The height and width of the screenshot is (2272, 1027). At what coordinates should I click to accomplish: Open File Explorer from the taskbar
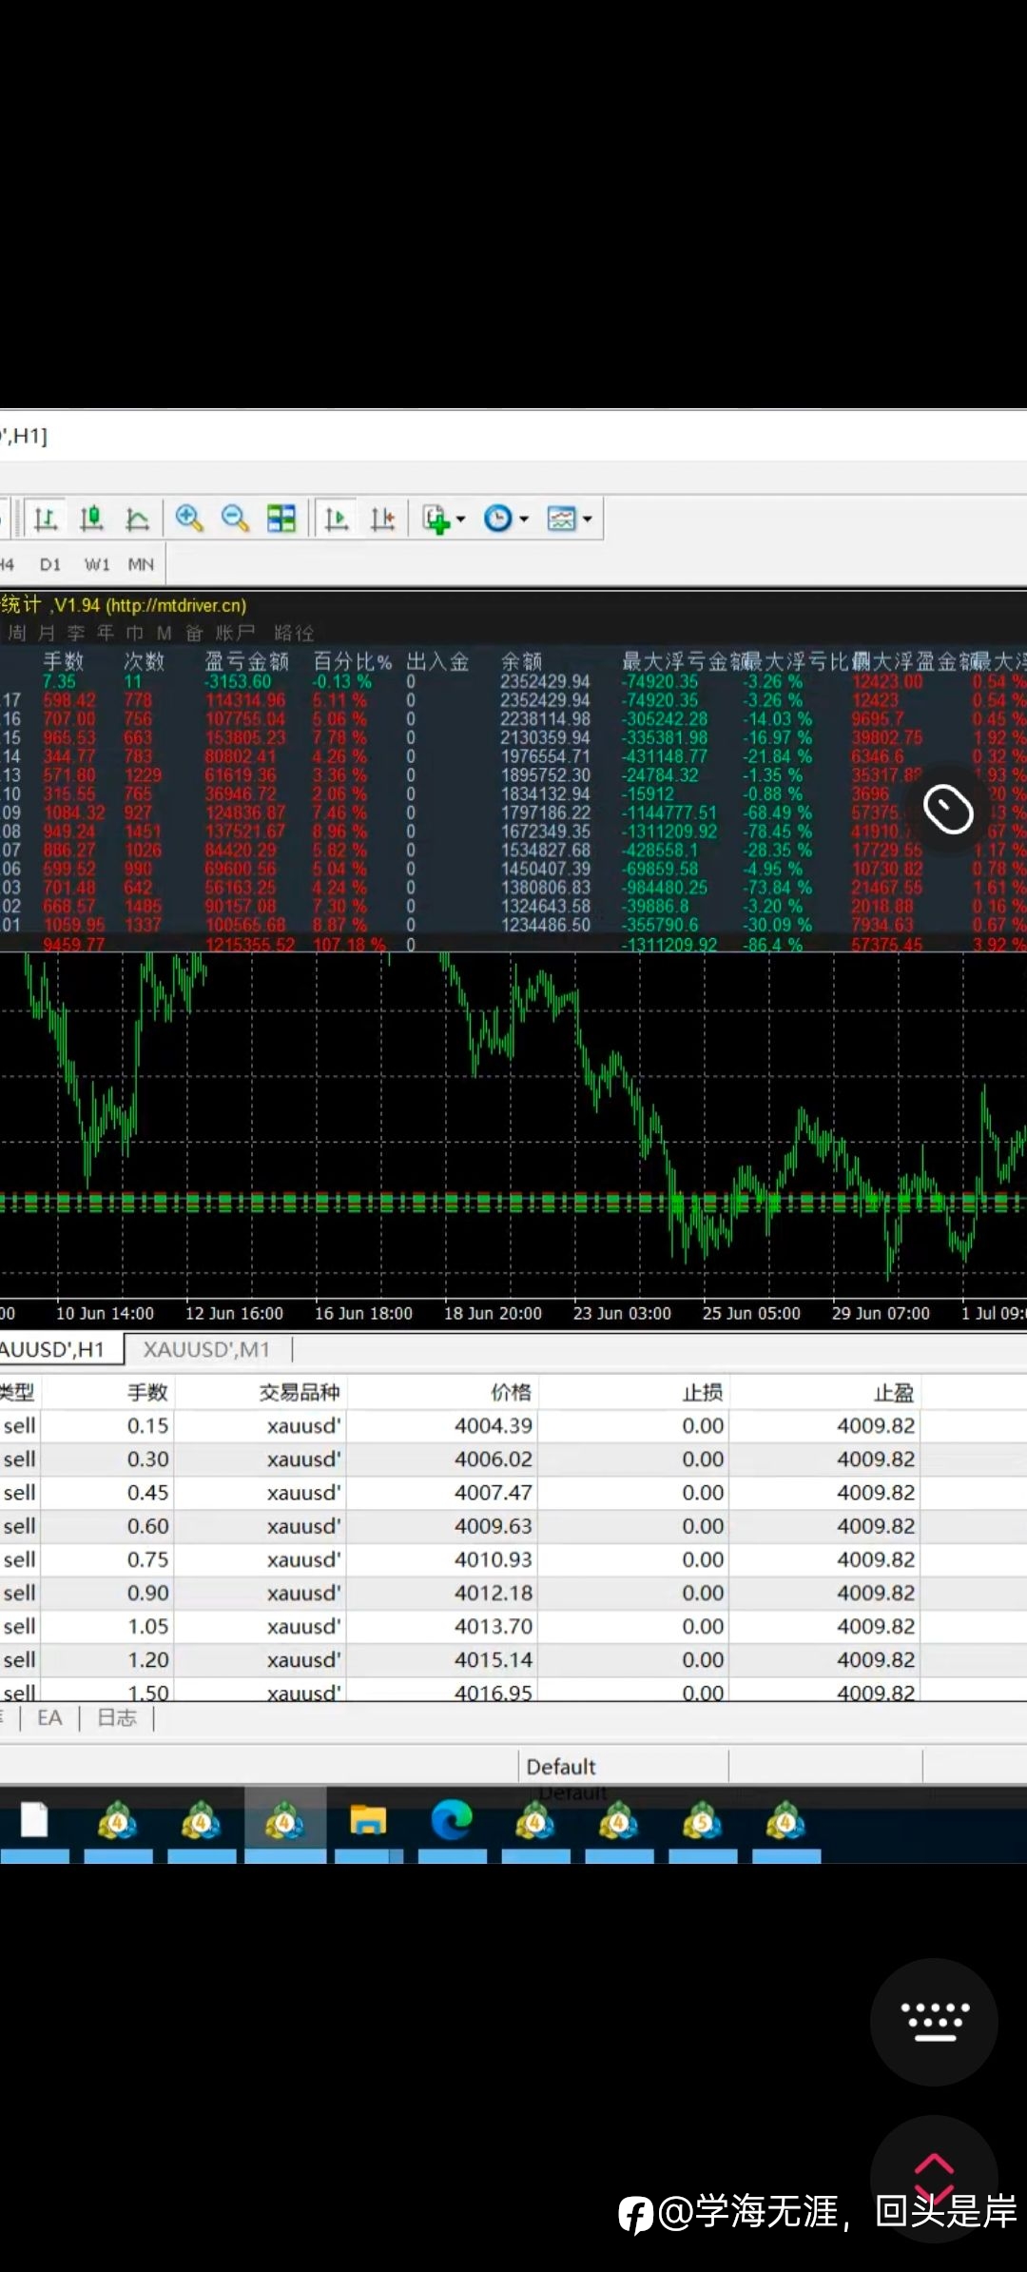coord(368,1821)
